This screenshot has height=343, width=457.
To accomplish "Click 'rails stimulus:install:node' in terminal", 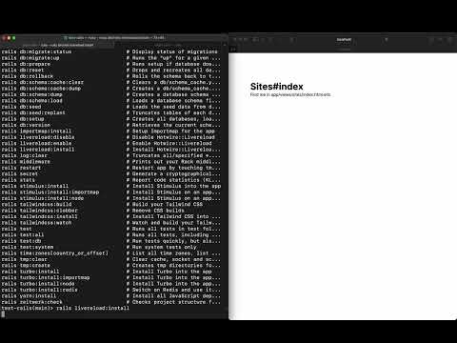I will 43,198.
